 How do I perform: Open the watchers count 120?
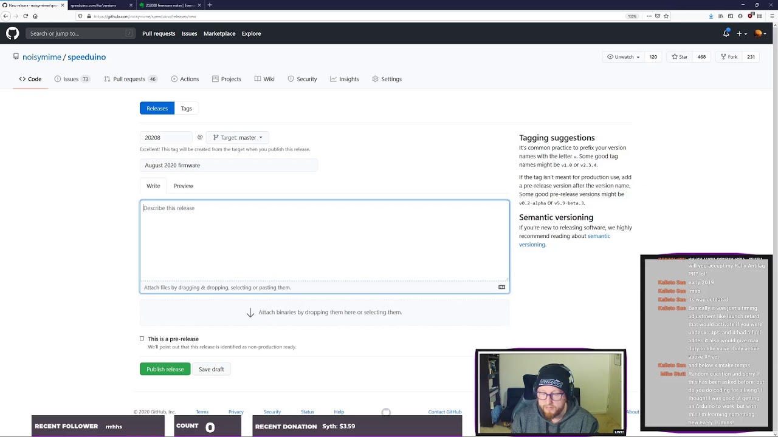pyautogui.click(x=653, y=57)
